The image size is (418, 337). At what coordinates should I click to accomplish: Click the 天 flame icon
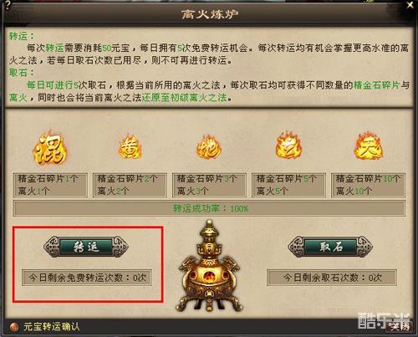coord(369,146)
